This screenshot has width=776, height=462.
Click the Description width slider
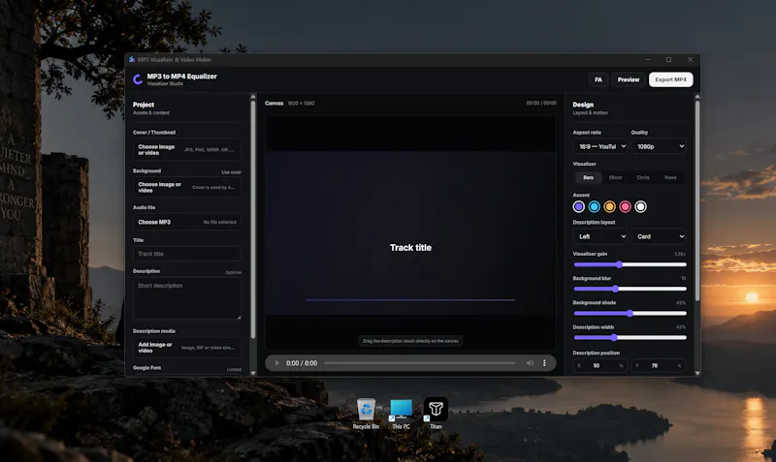pyautogui.click(x=630, y=337)
